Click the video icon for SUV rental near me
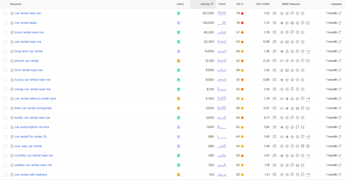The width and height of the screenshot is (345, 180). pyautogui.click(x=292, y=70)
